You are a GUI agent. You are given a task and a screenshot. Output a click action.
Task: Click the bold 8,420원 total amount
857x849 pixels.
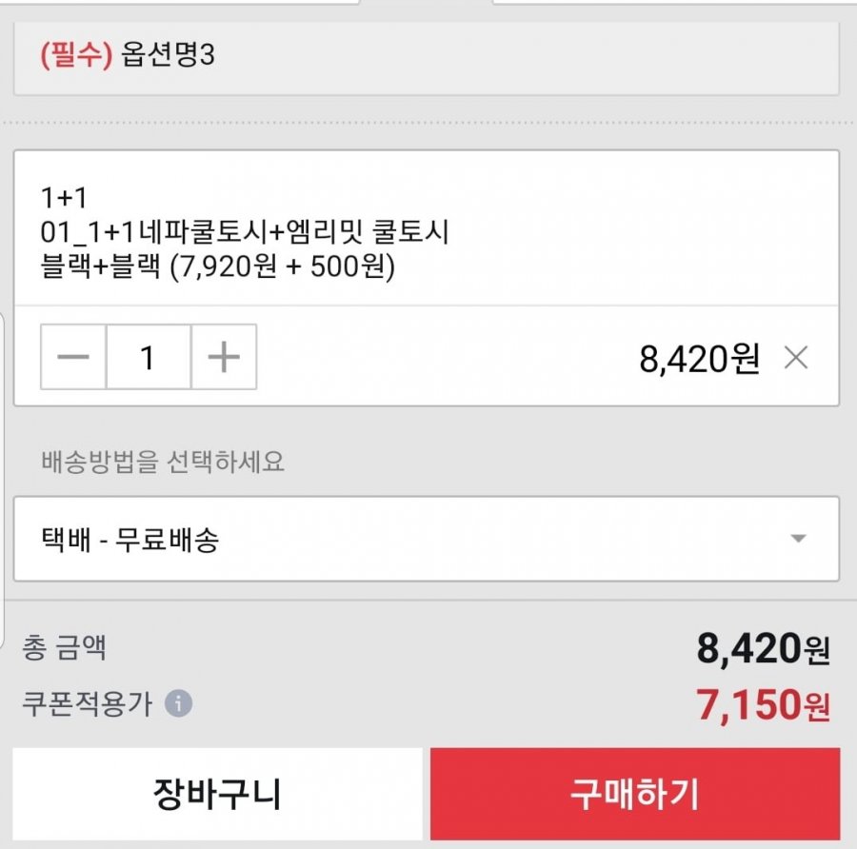[764, 648]
